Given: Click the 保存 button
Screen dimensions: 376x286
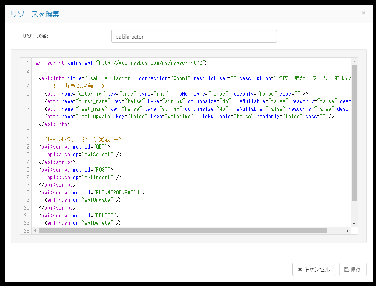Looking at the screenshot, I should 353,270.
